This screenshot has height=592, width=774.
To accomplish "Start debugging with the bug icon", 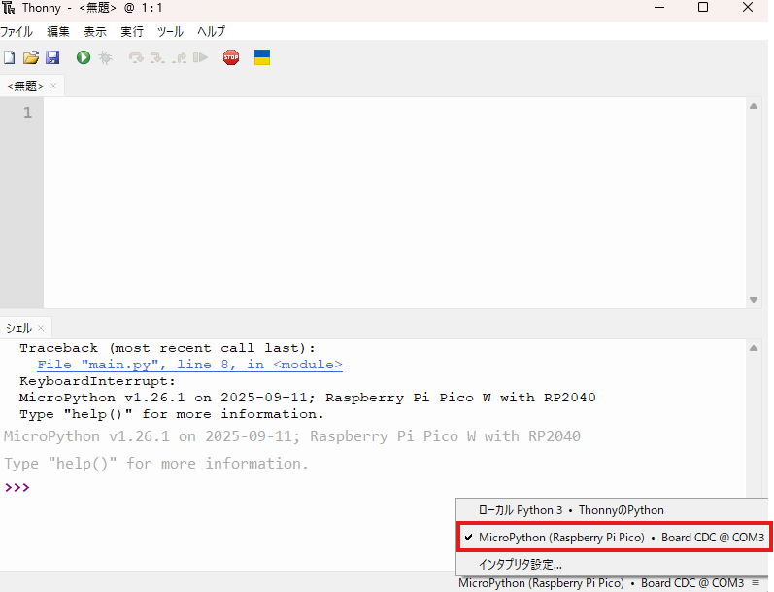I will tap(105, 57).
